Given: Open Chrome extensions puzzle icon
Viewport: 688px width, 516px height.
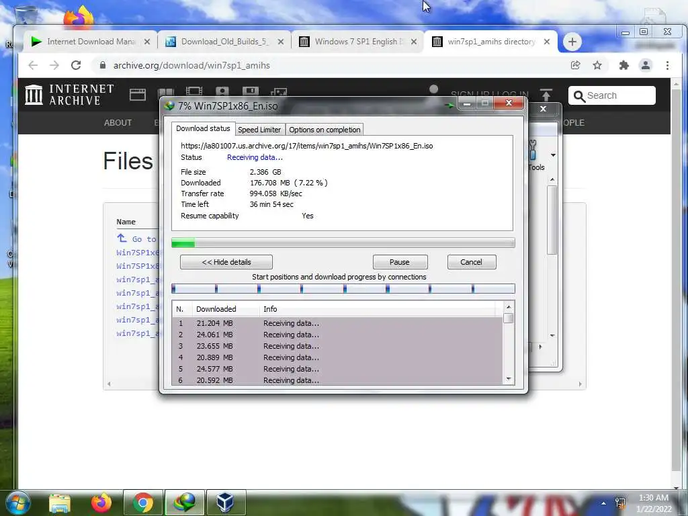Looking at the screenshot, I should pyautogui.click(x=623, y=65).
